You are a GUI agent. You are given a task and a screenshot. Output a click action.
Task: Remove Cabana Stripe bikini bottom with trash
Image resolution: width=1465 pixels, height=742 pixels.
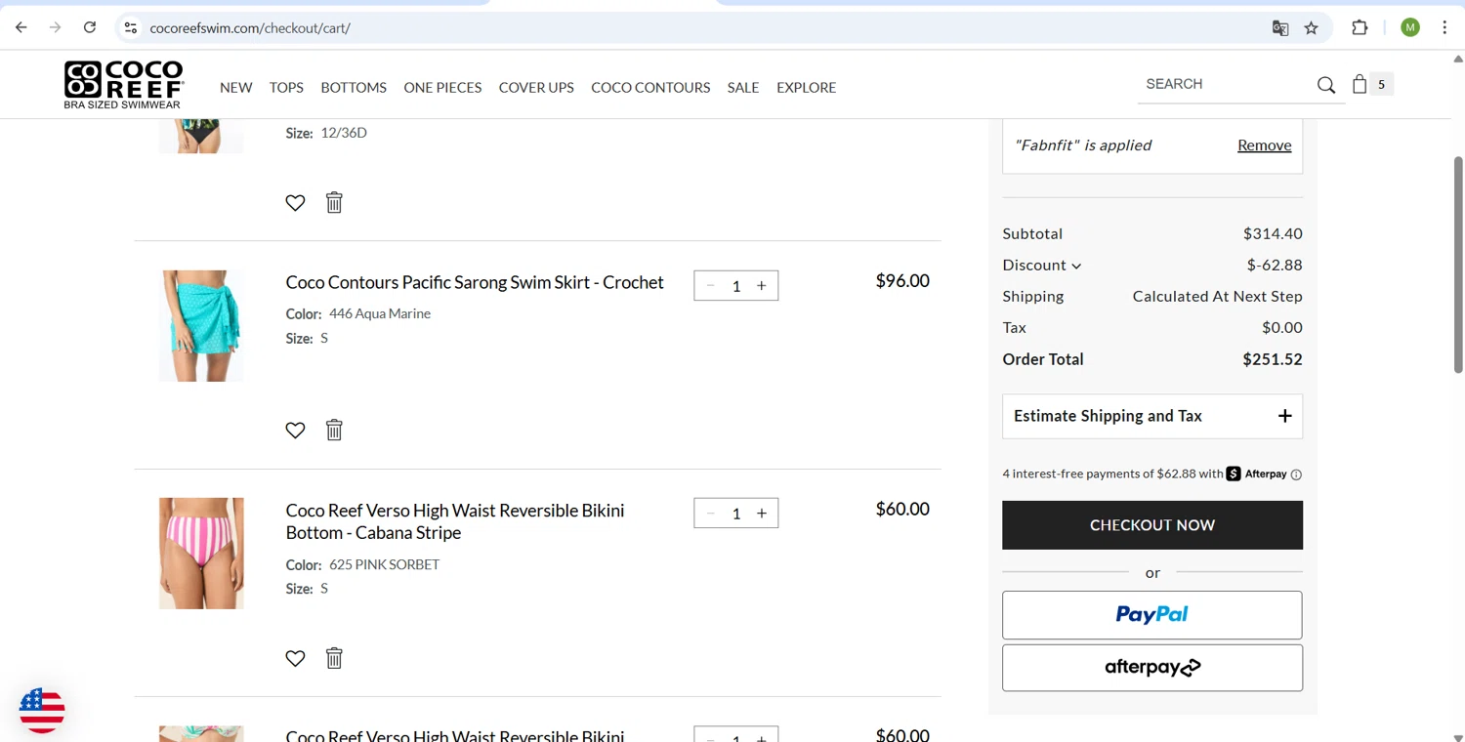(x=334, y=658)
